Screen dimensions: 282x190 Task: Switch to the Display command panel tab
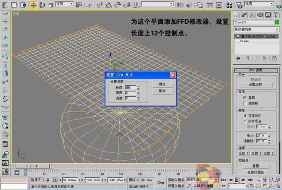[268, 15]
